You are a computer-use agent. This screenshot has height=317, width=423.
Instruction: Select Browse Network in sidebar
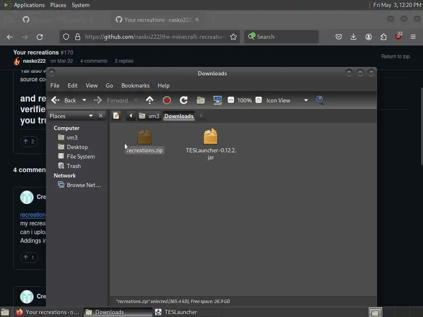point(80,185)
